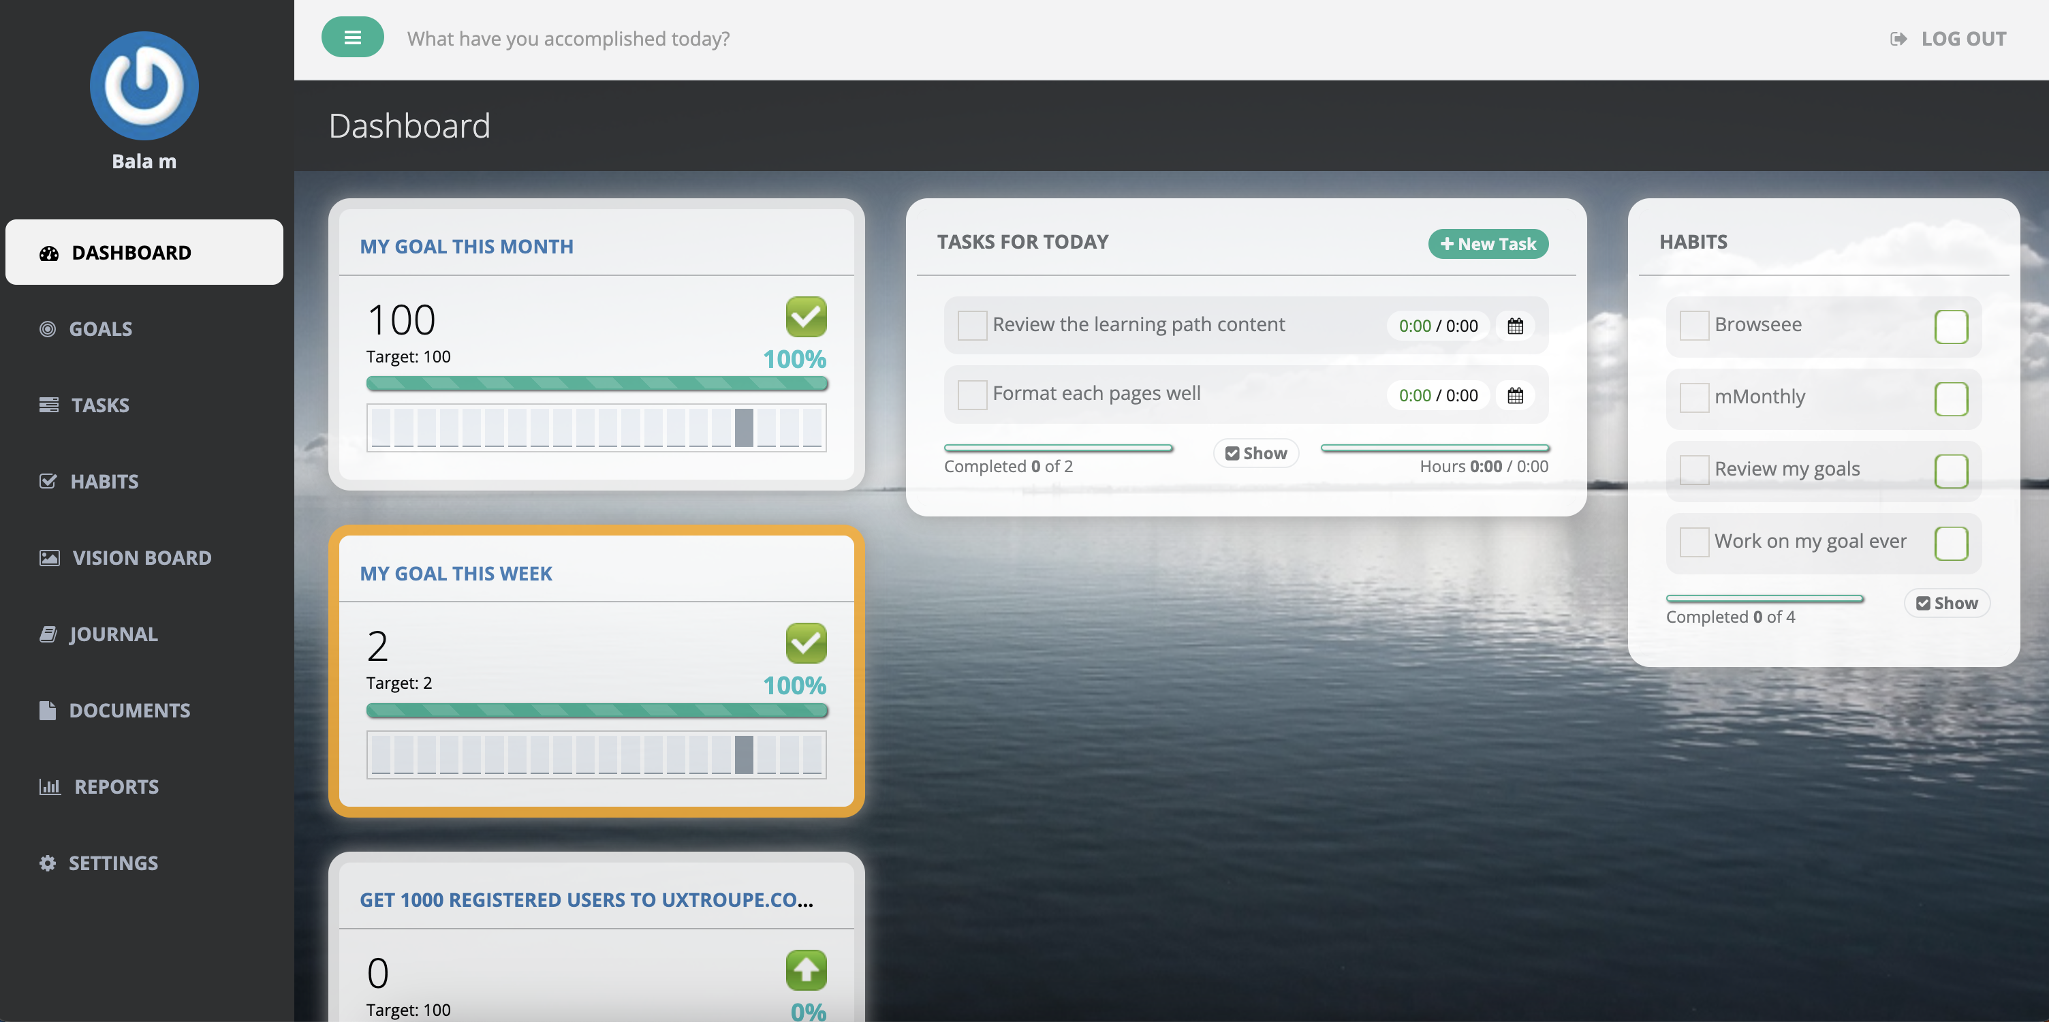
Task: Click green checkmark icon in My Goal This Month
Action: (x=805, y=317)
